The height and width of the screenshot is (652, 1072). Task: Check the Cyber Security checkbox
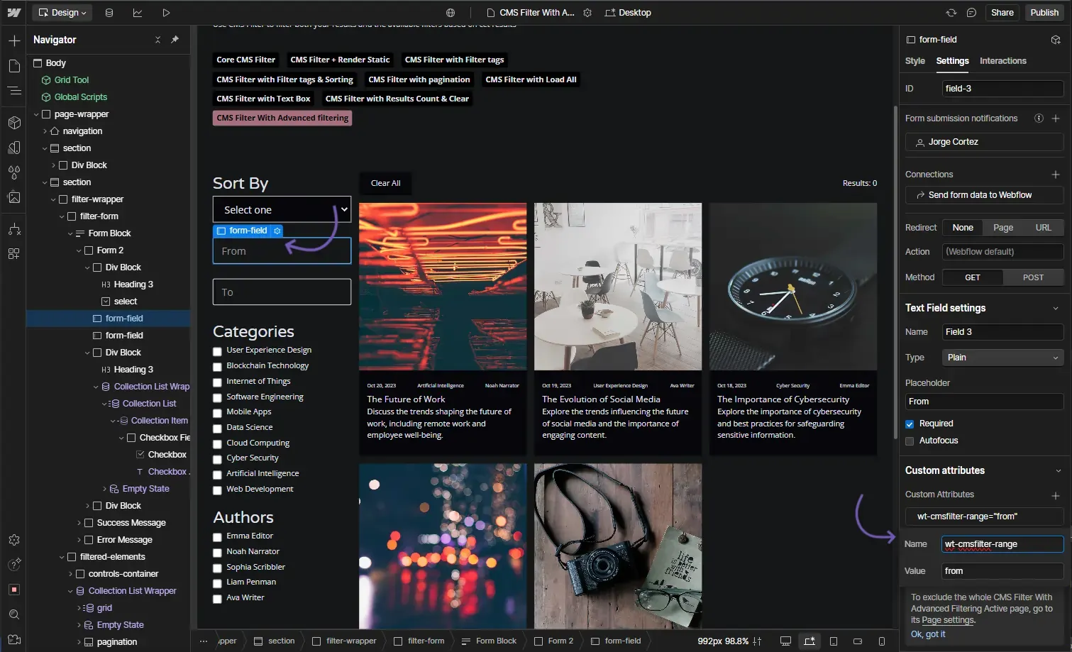coord(217,459)
